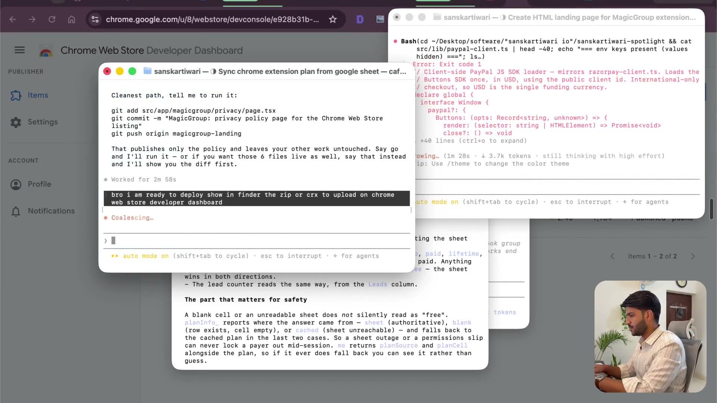
Task: Click the 'Chrome Web Store Developer Dashboard' title
Action: [152, 50]
